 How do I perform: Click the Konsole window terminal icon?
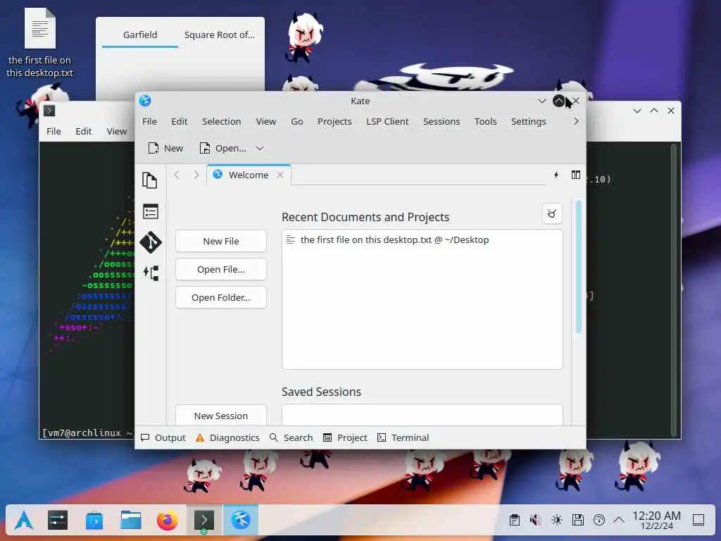click(49, 111)
